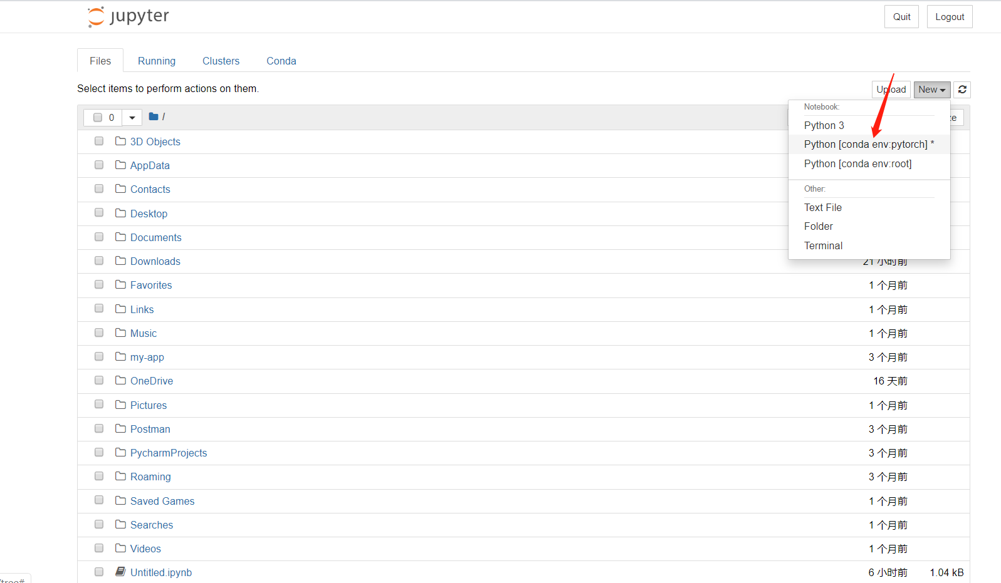Click the my-app folder icon

point(121,357)
